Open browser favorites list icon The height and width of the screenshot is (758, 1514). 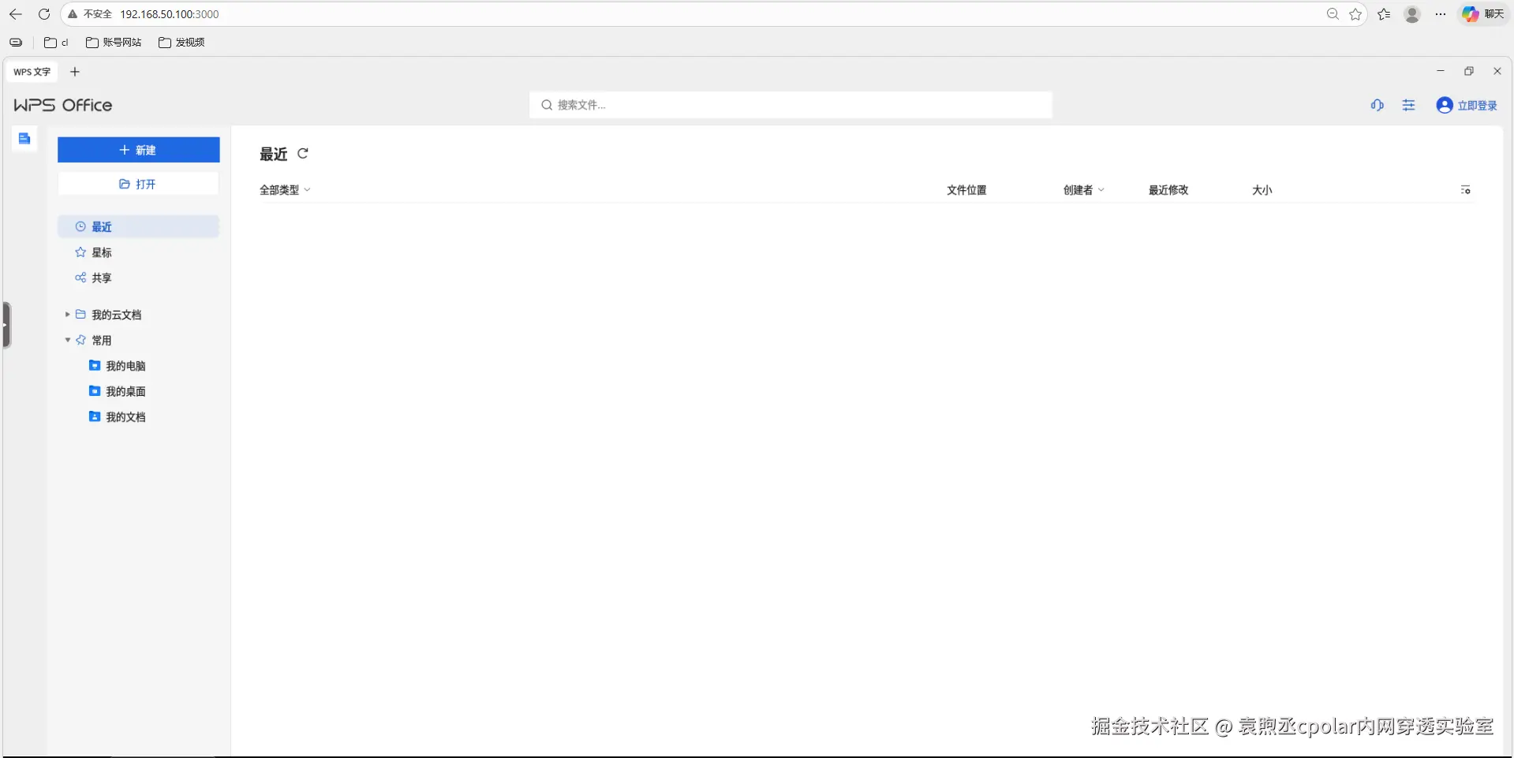click(x=1384, y=14)
